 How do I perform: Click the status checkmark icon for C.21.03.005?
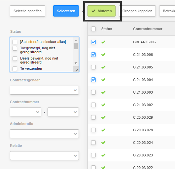103,67
